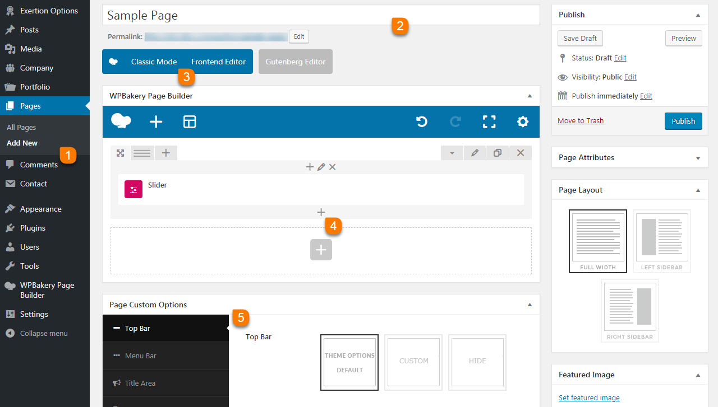Select Hide option for Top Bar
Image resolution: width=718 pixels, height=407 pixels.
point(477,361)
